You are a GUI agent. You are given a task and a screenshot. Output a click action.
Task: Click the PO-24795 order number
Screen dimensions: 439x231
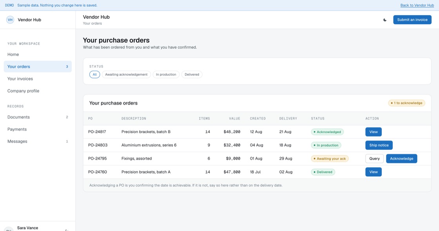tap(98, 159)
